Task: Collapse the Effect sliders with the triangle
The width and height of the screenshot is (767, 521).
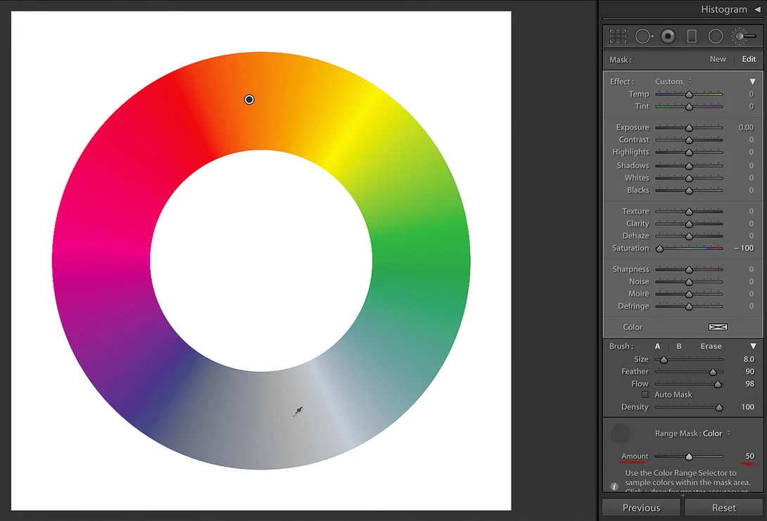Action: coord(753,82)
